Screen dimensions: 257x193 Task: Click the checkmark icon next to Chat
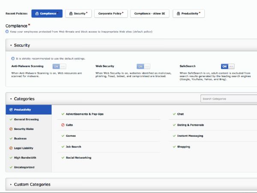coord(174,114)
